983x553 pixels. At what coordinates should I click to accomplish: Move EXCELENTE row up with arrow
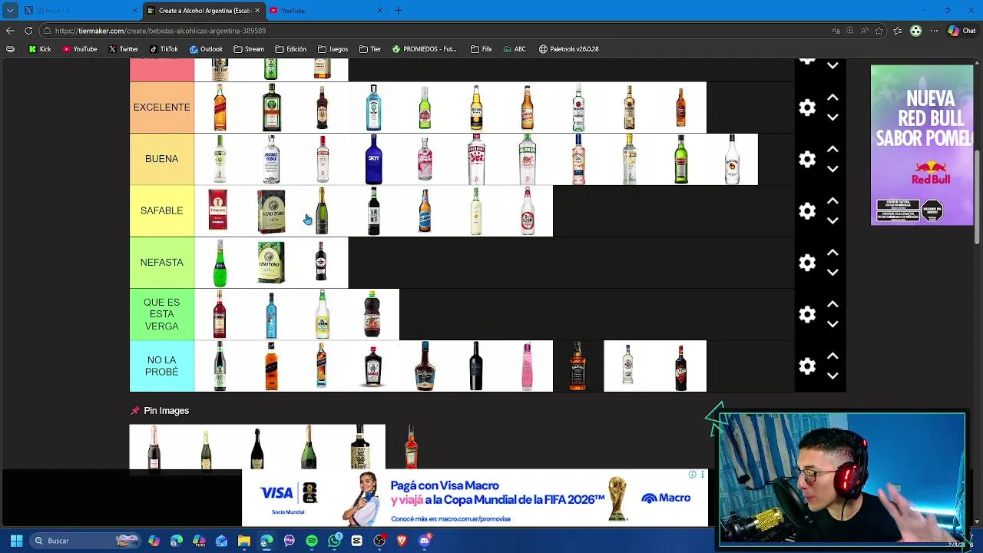[x=832, y=98]
